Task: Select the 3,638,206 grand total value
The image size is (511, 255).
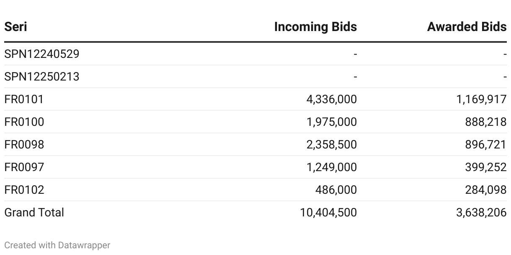Action: [x=481, y=213]
